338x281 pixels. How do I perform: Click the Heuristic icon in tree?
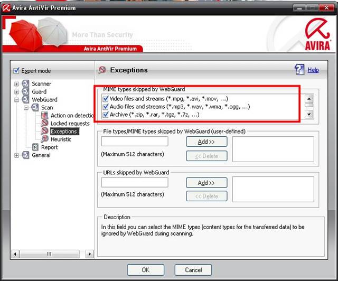click(45, 139)
